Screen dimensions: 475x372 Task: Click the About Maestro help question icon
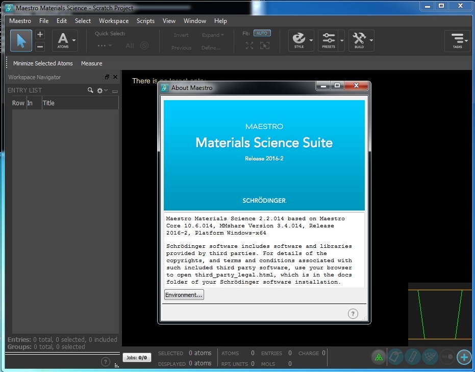(x=353, y=313)
